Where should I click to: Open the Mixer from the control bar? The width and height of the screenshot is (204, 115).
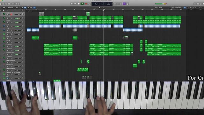16,4
